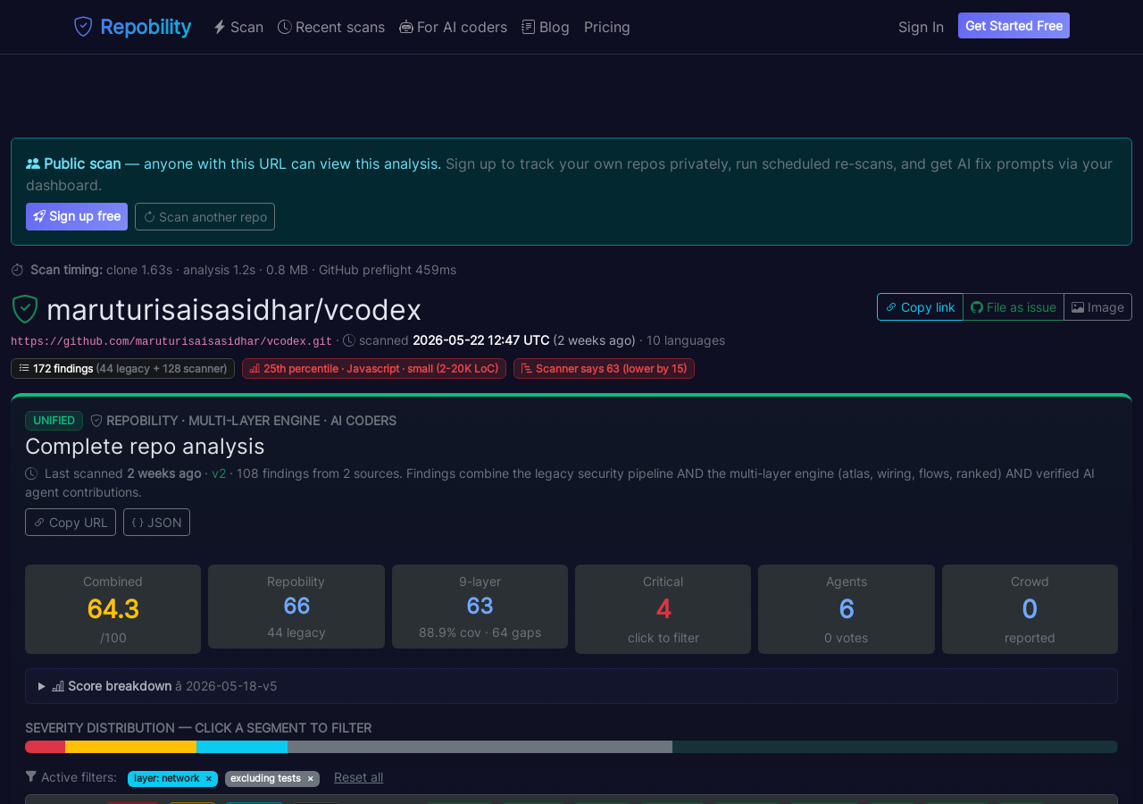
Task: Click the Active filters funnel icon
Action: (31, 776)
